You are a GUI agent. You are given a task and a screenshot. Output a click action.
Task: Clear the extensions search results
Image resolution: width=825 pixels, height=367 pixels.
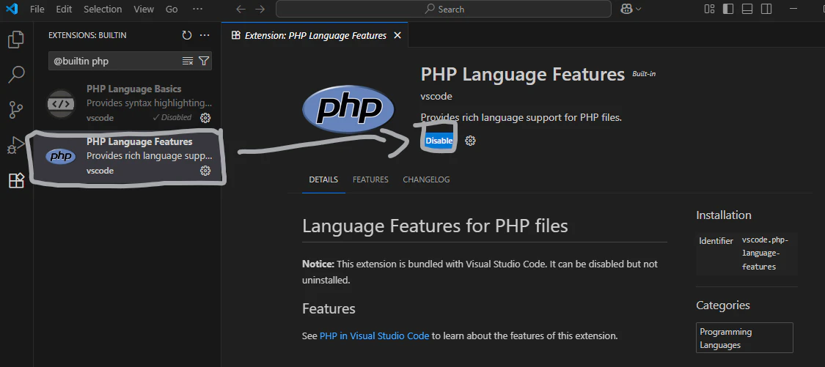click(x=188, y=61)
